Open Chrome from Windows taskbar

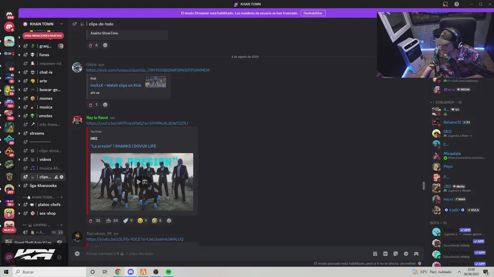[118, 272]
